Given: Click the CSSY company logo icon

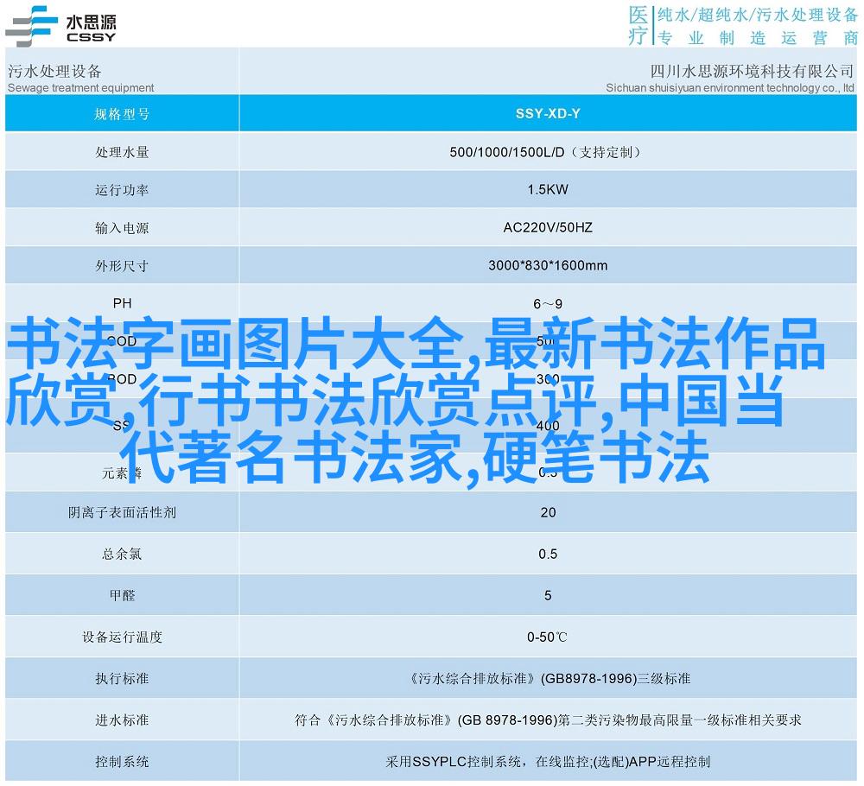Looking at the screenshot, I should click(31, 26).
